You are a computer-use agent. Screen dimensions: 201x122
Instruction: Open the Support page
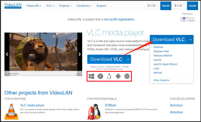pos(101,6)
